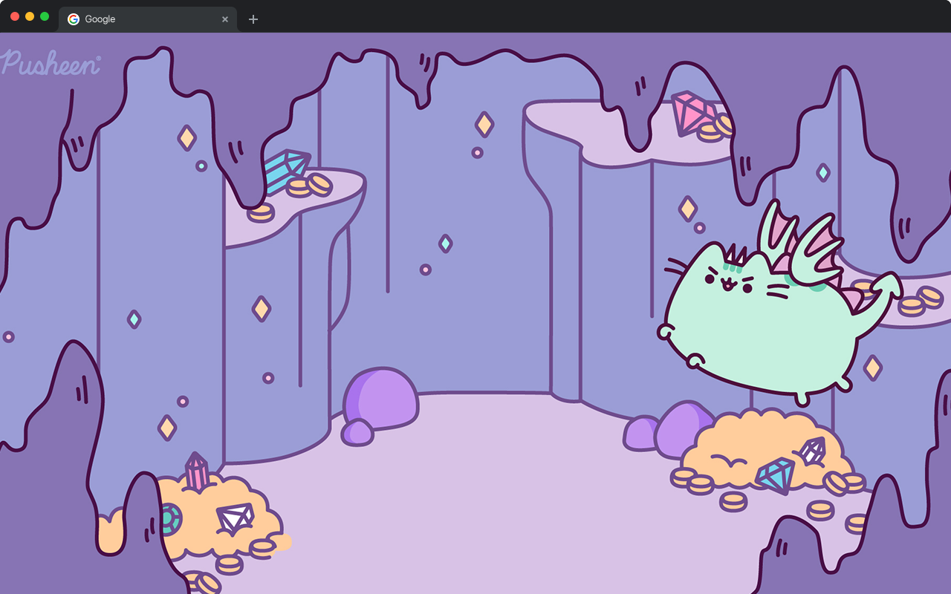Select the pink crystal in left gold pile
The width and height of the screenshot is (951, 594).
(196, 471)
